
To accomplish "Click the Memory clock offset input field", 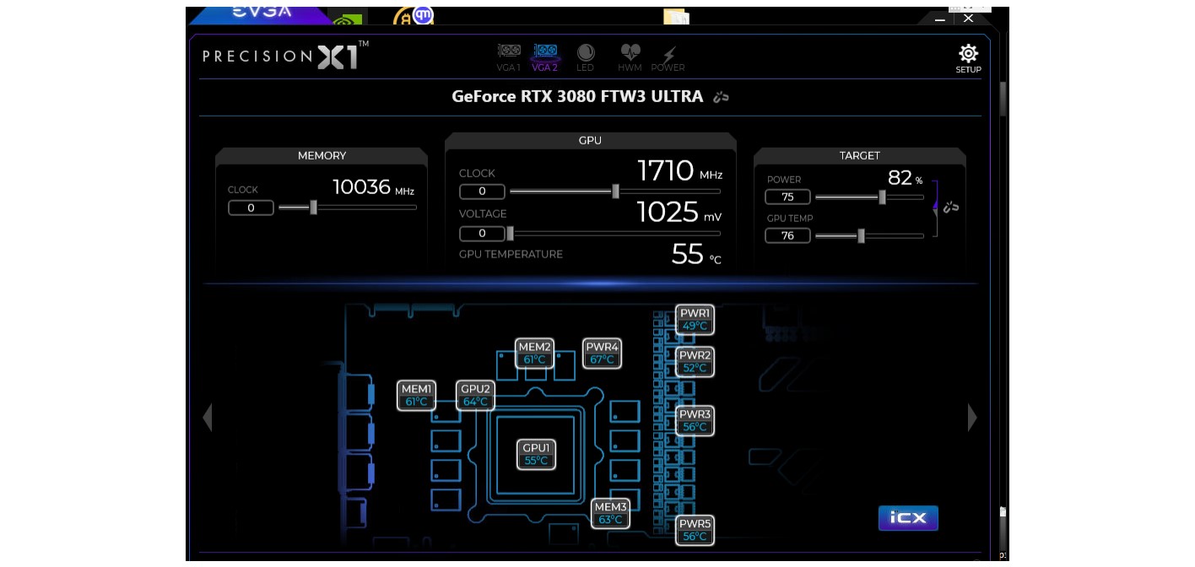I will pos(251,208).
